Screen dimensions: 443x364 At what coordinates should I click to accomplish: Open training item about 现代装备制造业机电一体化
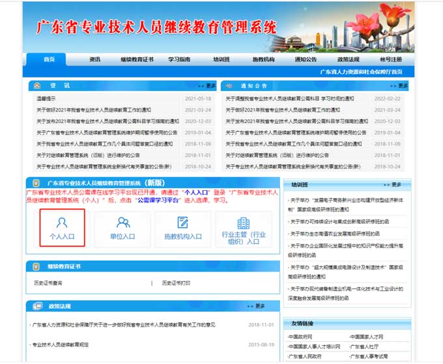point(345,294)
